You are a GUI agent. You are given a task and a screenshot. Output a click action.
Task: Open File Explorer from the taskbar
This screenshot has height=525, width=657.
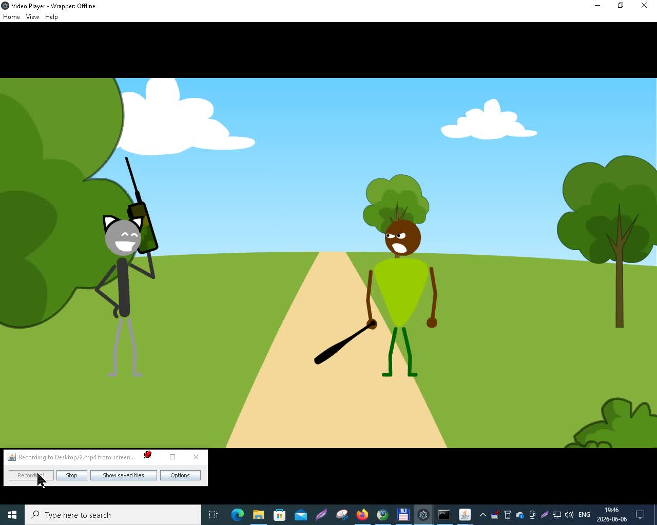coord(258,515)
